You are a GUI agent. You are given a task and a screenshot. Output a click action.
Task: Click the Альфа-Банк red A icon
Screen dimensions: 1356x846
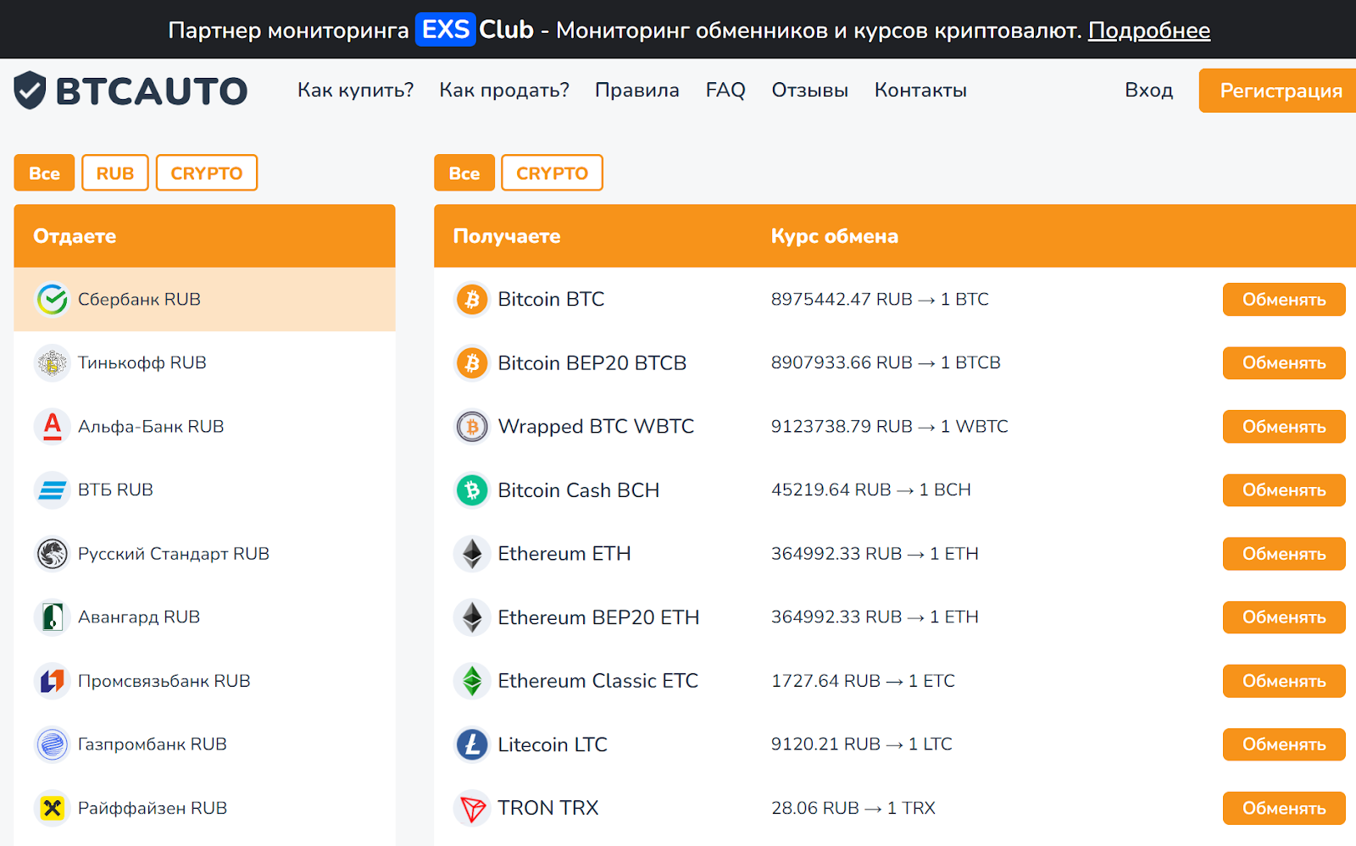click(x=52, y=426)
